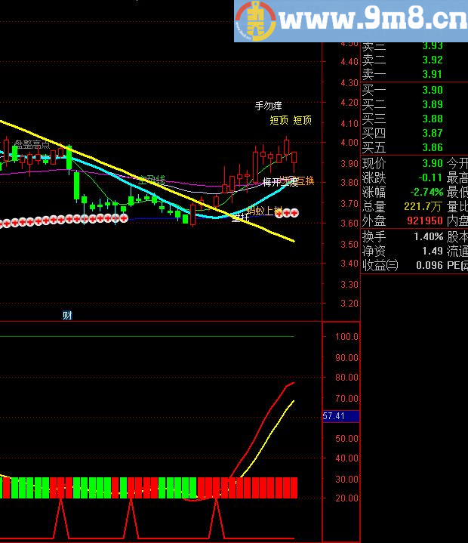Image resolution: width=468 pixels, height=543 pixels.
Task: Click the 4.00 price axis label
Action: click(x=349, y=142)
